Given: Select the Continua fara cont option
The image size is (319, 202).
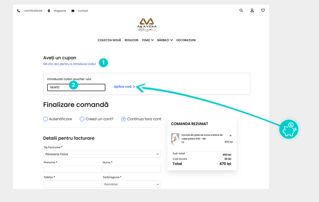Looking at the screenshot, I should click(124, 119).
